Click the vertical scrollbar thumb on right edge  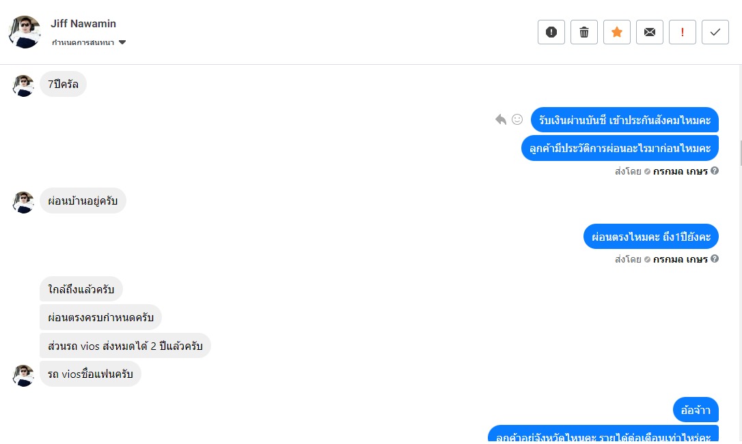(x=741, y=153)
